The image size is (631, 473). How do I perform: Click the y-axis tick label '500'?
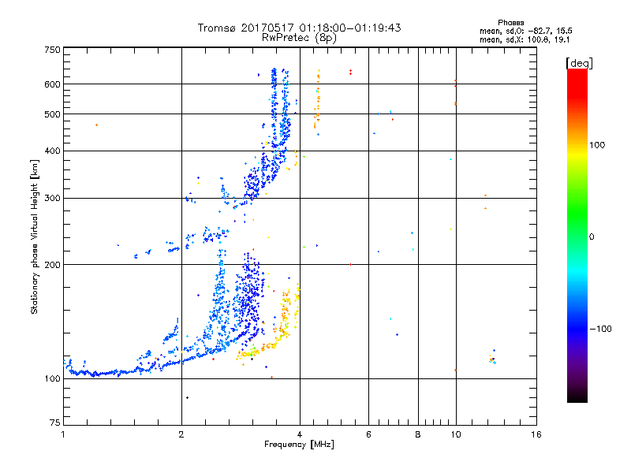[x=52, y=114]
